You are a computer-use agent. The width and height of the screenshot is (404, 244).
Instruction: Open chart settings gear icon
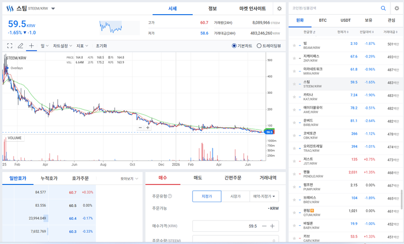pyautogui.click(x=279, y=9)
